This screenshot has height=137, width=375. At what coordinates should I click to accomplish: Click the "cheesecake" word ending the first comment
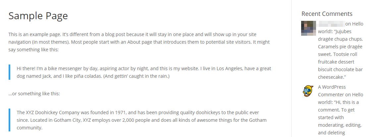pos(331,77)
